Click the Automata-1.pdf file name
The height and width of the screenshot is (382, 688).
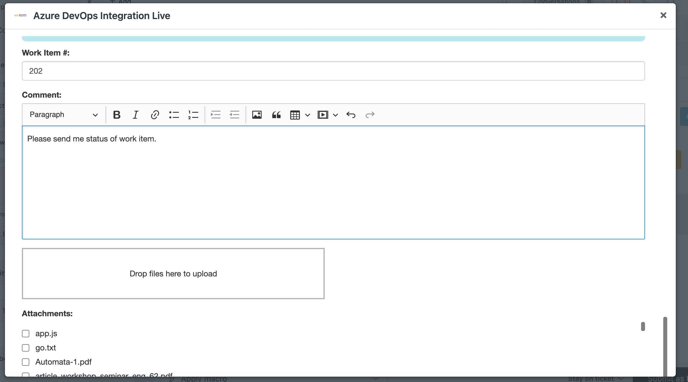(x=63, y=362)
